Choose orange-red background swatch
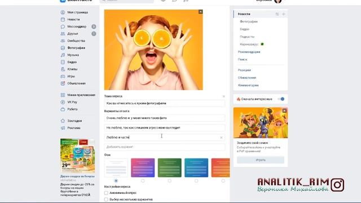Viewport: 361px width, 203px height. [221, 168]
